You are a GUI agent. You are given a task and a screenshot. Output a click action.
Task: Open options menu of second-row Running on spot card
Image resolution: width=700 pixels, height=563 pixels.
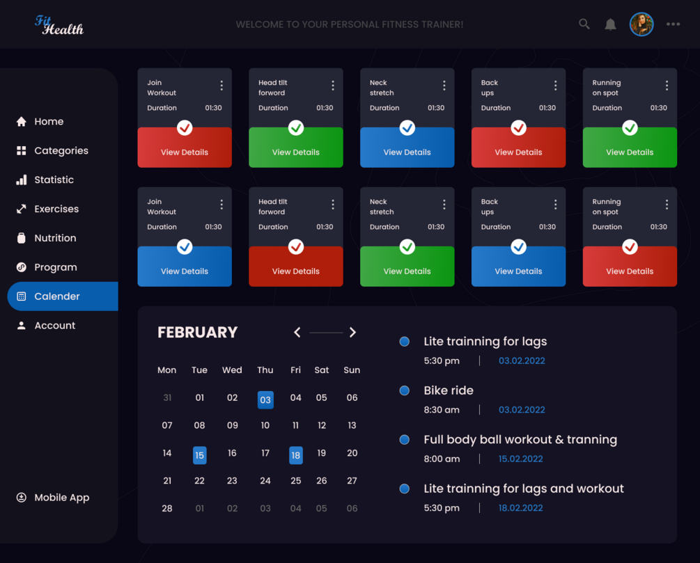(667, 205)
